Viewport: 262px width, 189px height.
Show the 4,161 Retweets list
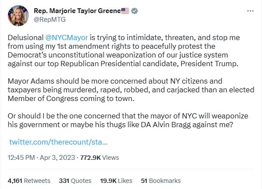(x=29, y=180)
